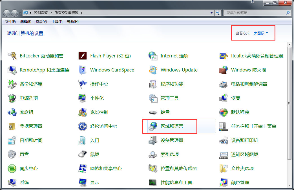This screenshot has height=190, width=294.
Task: Open the 帮助(H) menu
Action: click(73, 21)
